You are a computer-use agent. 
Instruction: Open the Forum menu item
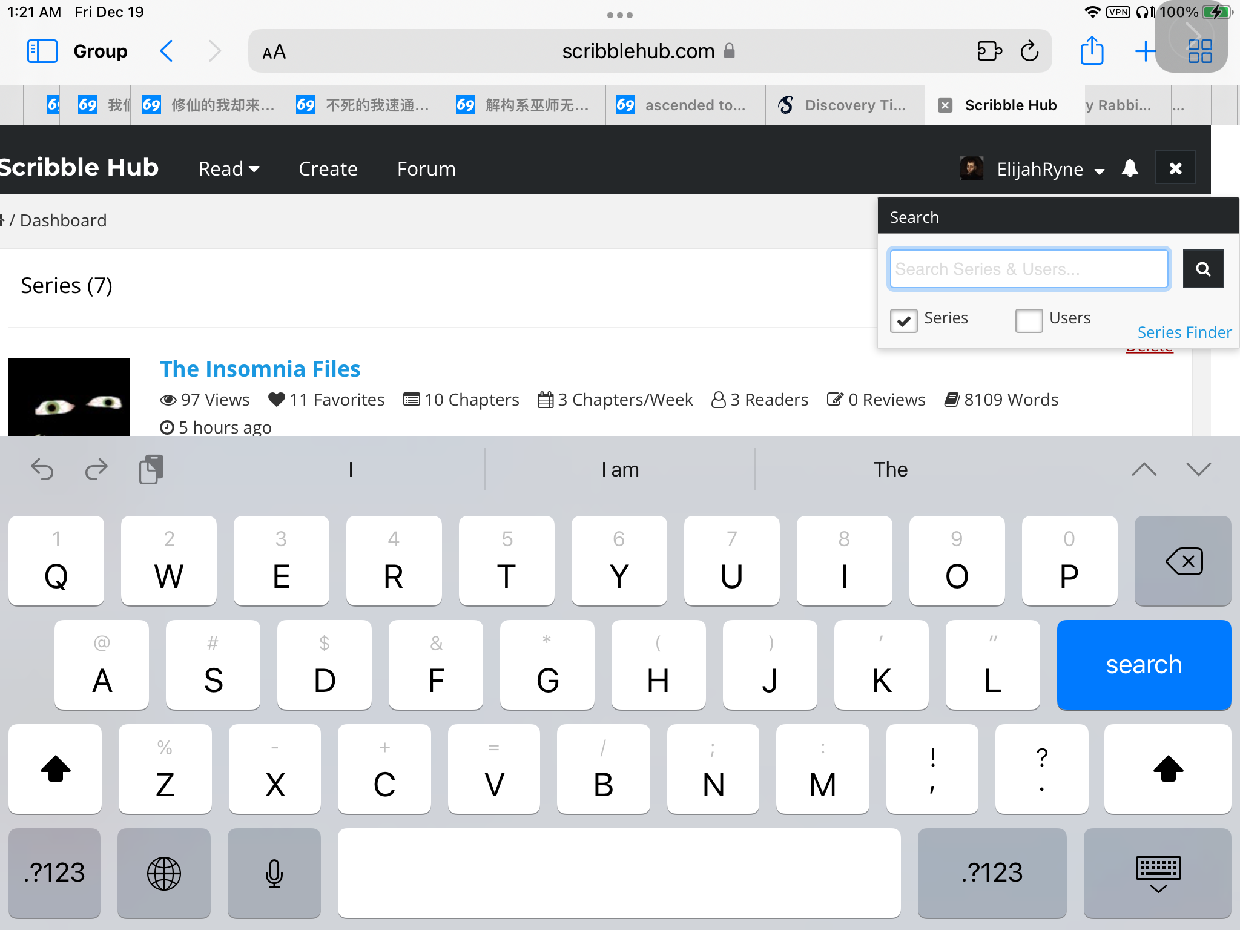[426, 169]
